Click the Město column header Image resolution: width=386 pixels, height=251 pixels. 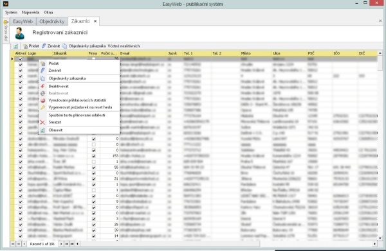pos(256,53)
